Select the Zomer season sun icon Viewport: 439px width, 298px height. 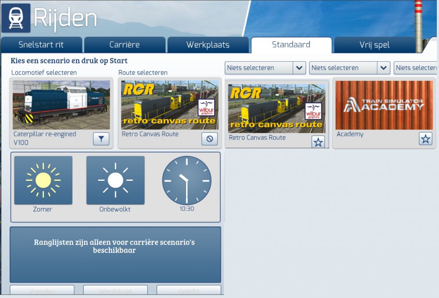click(43, 180)
